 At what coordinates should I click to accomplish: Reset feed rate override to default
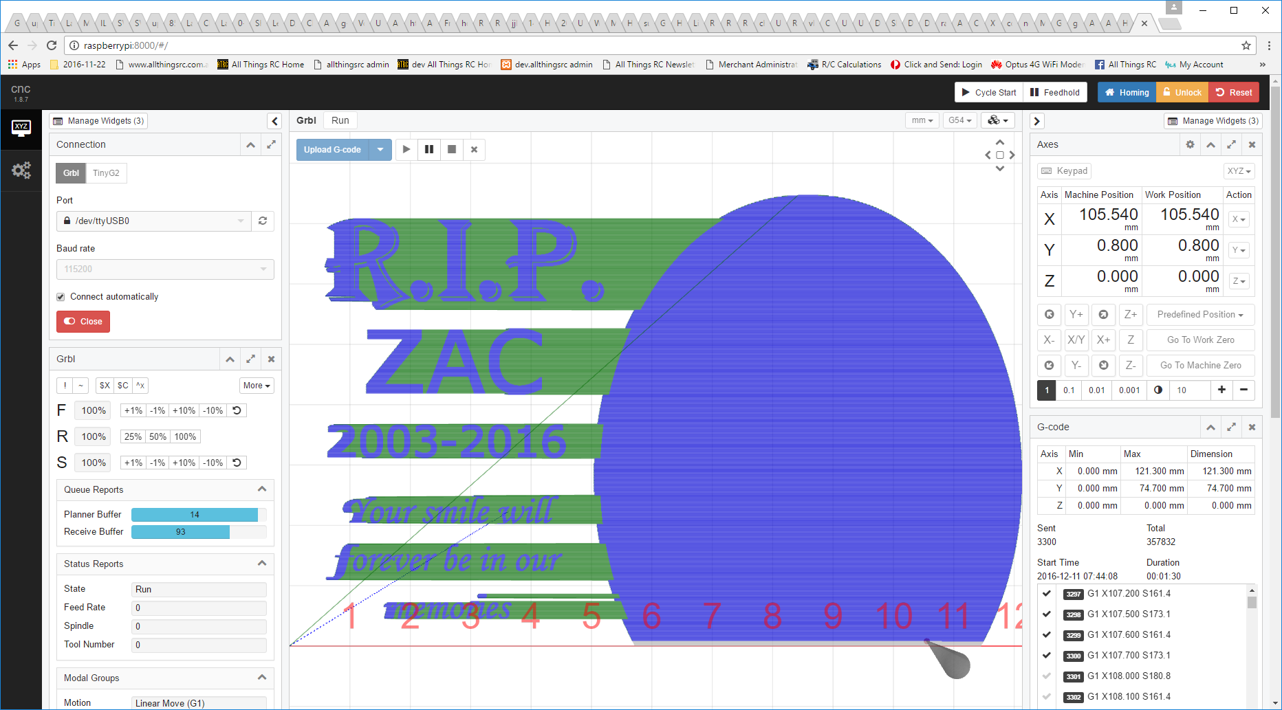point(237,411)
